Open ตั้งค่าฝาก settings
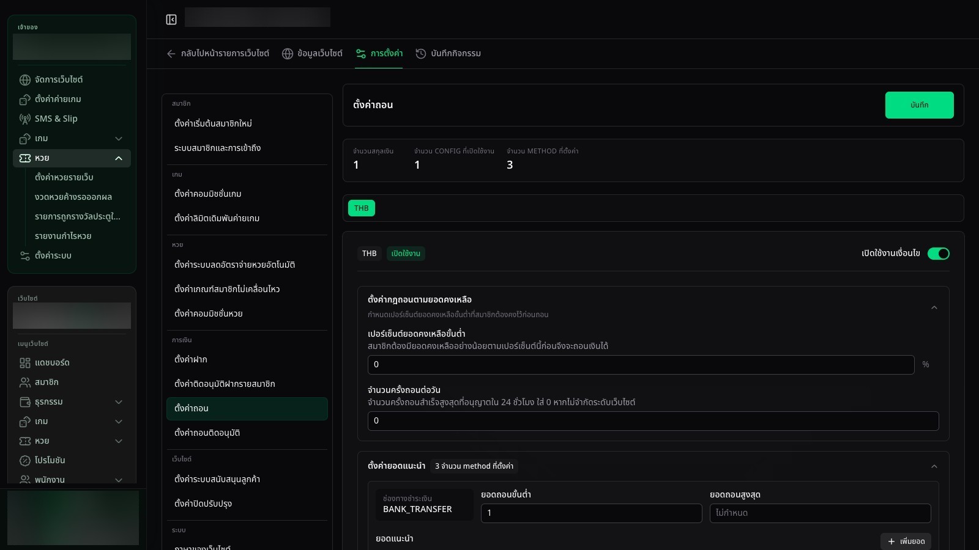The height and width of the screenshot is (550, 979). pyautogui.click(x=247, y=359)
